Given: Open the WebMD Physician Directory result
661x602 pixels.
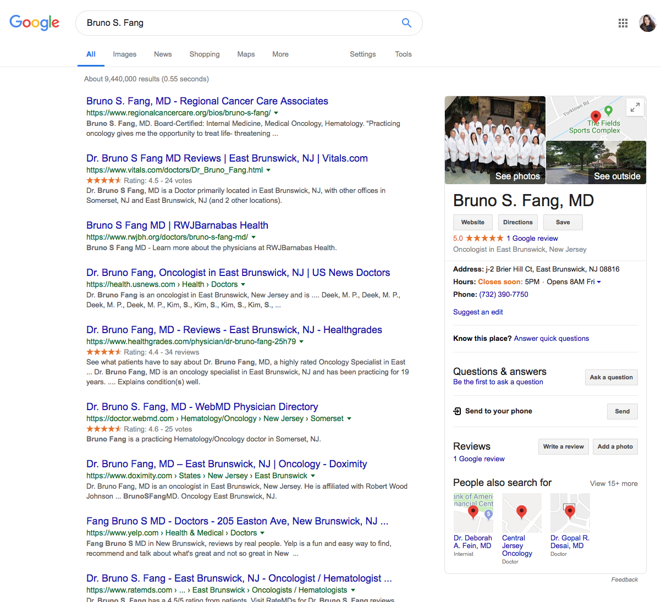Looking at the screenshot, I should [202, 407].
